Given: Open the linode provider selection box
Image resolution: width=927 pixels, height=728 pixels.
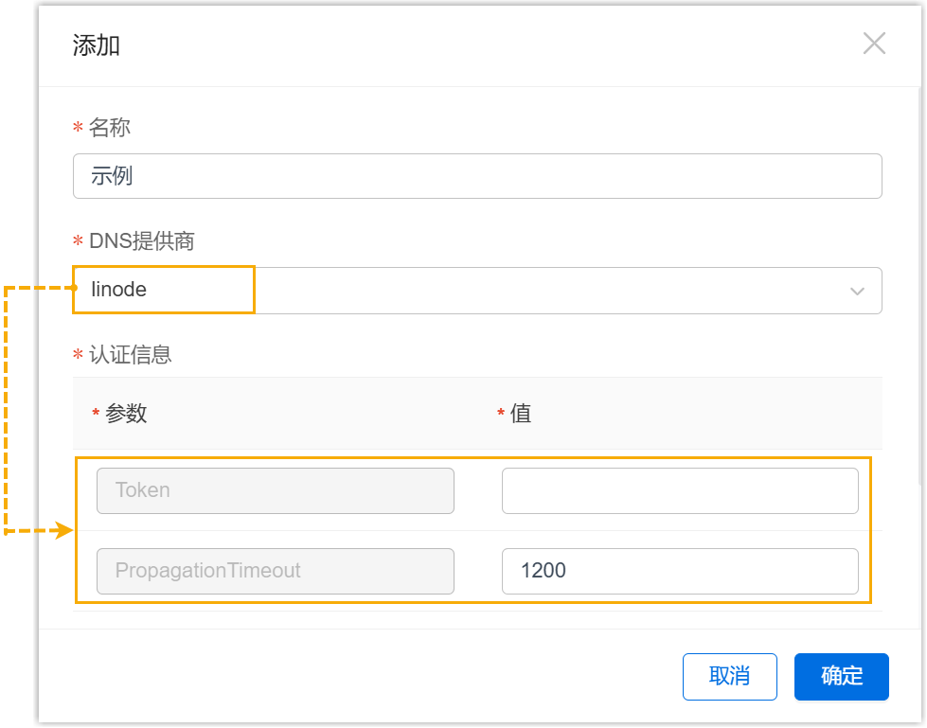Looking at the screenshot, I should tap(477, 290).
